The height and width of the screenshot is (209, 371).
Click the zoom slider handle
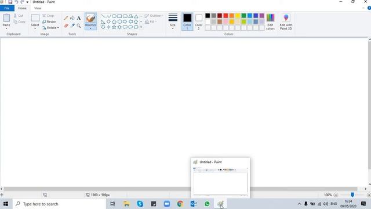click(352, 195)
